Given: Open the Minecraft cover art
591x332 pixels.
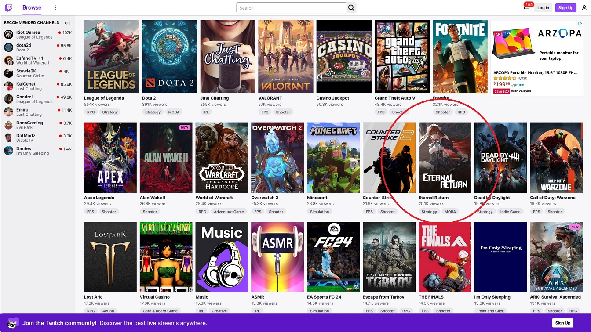Looking at the screenshot, I should (x=333, y=158).
